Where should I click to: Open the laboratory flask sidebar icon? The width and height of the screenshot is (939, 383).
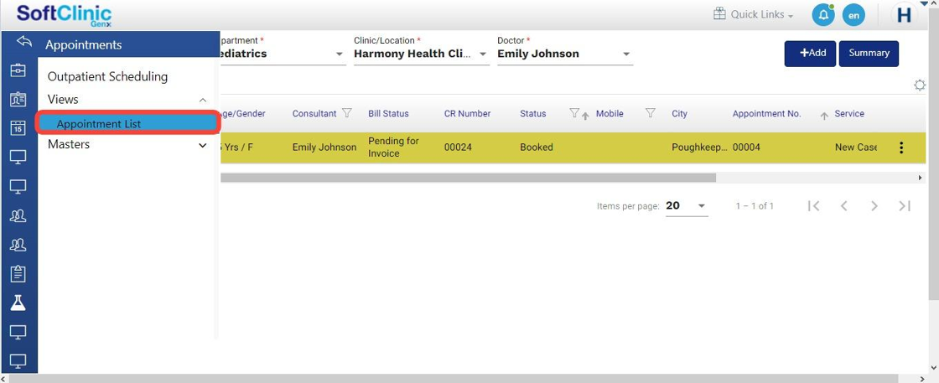coord(18,303)
